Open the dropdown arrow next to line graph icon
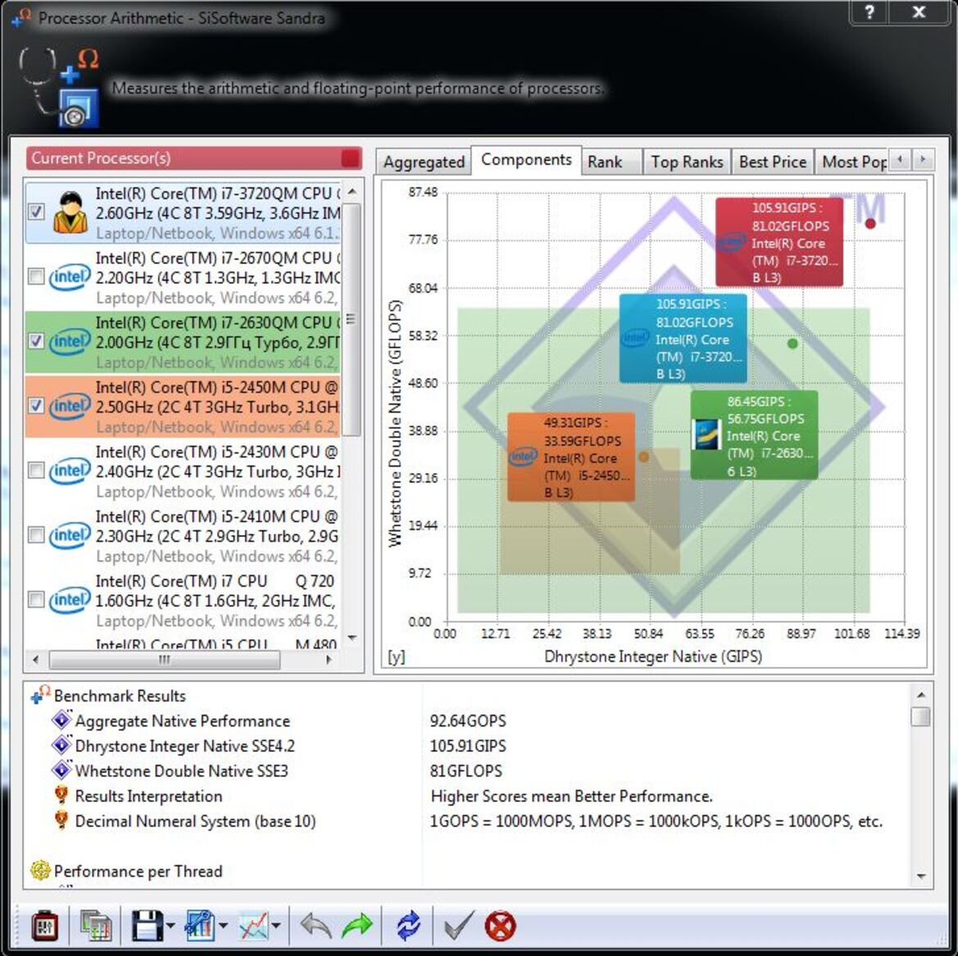 coord(276,926)
